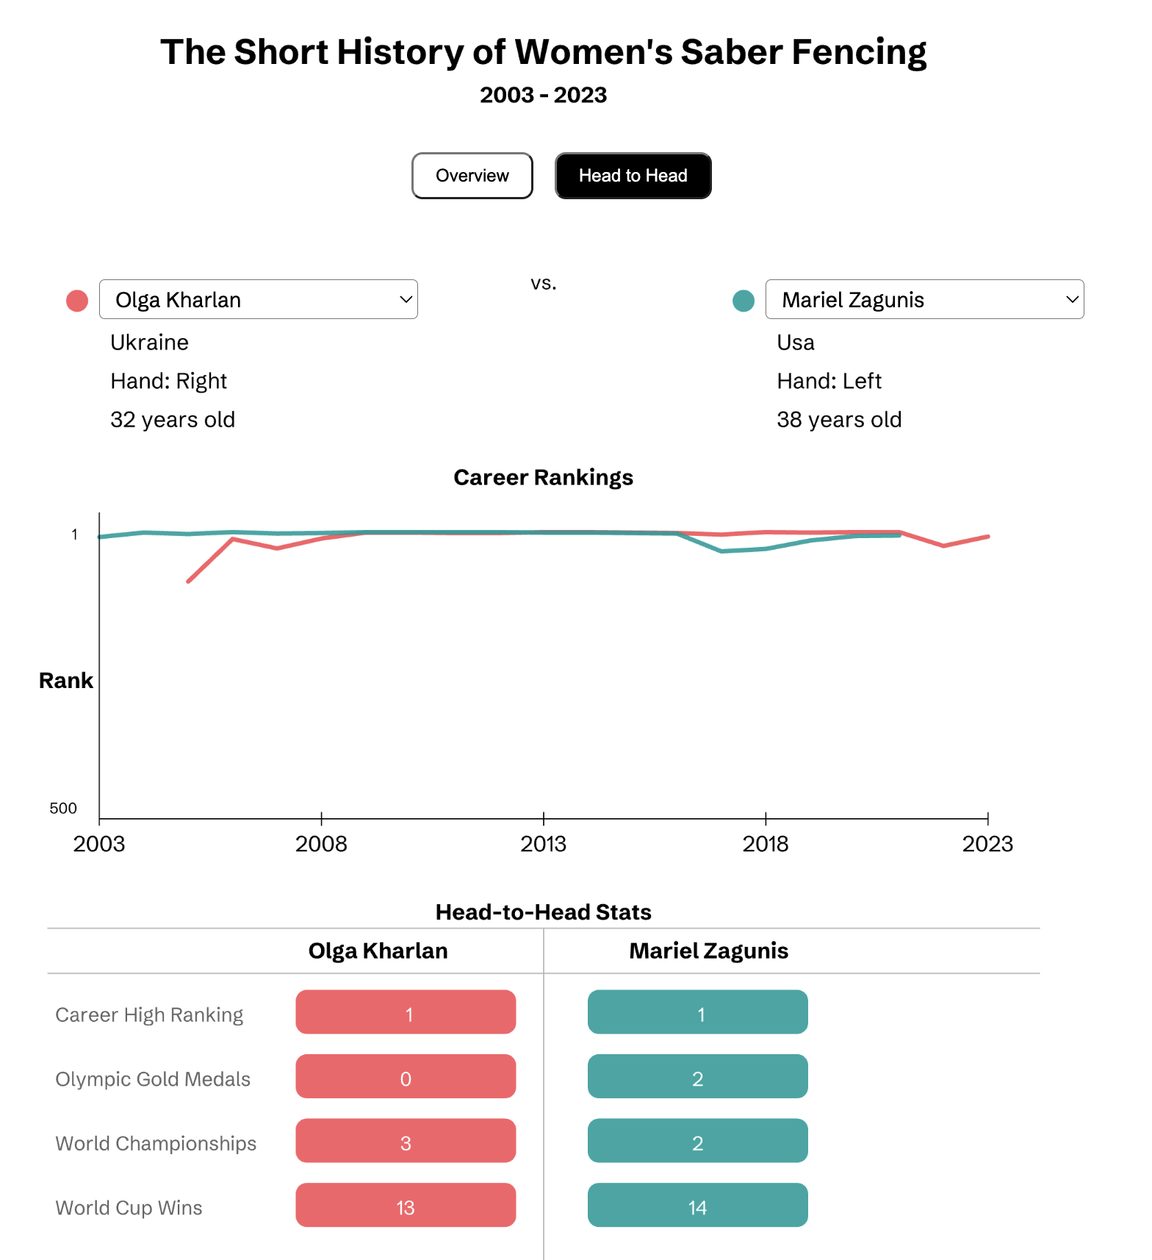Click the 2023 label on the year axis
This screenshot has height=1260, width=1152.
987,844
